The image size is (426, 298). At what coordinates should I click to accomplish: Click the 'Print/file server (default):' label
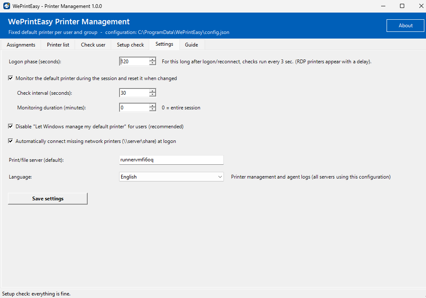(x=36, y=160)
